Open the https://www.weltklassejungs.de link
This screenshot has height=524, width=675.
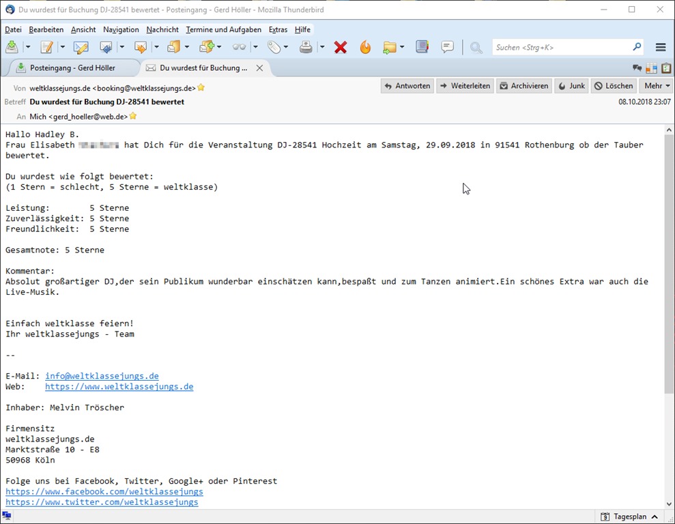pos(119,387)
